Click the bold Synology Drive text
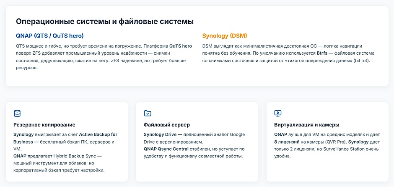394x187 pixels. (160, 135)
